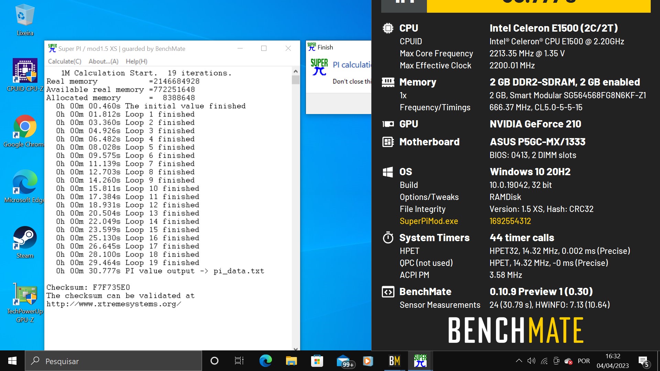Click the Super PI scrollbar thumb
This screenshot has width=660, height=371.
(296, 80)
